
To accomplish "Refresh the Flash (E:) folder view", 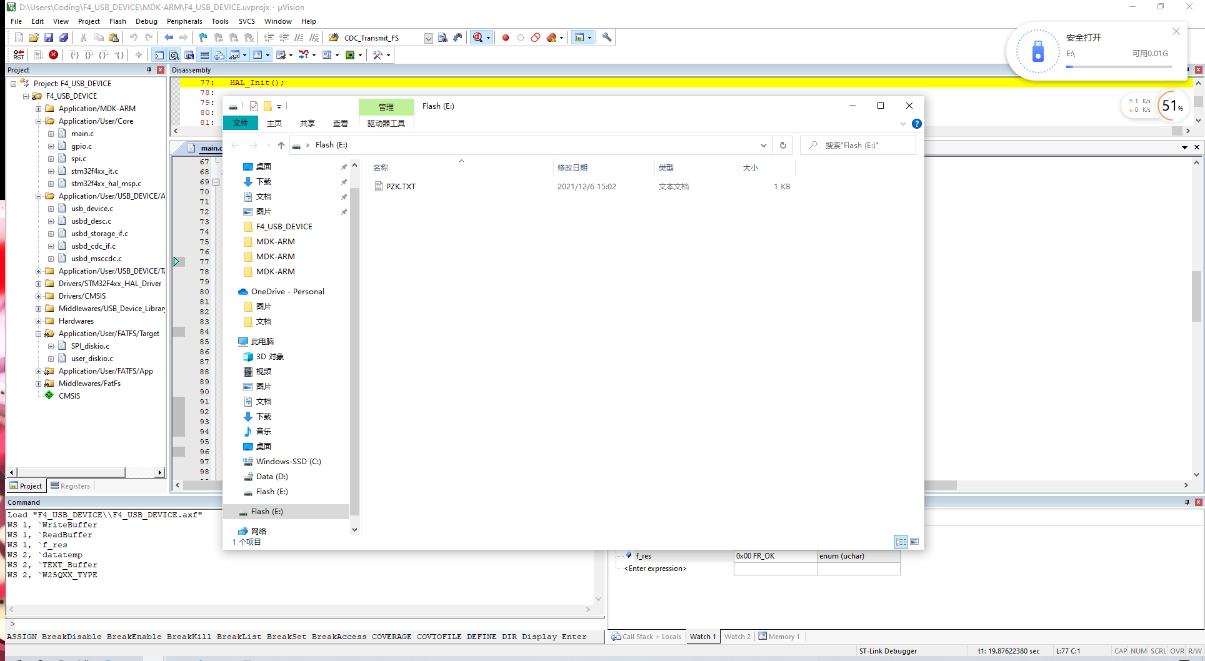I will (x=782, y=145).
